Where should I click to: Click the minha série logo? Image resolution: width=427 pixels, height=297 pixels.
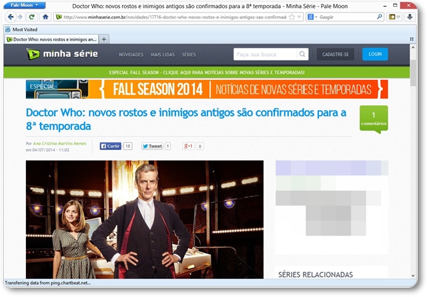(62, 54)
